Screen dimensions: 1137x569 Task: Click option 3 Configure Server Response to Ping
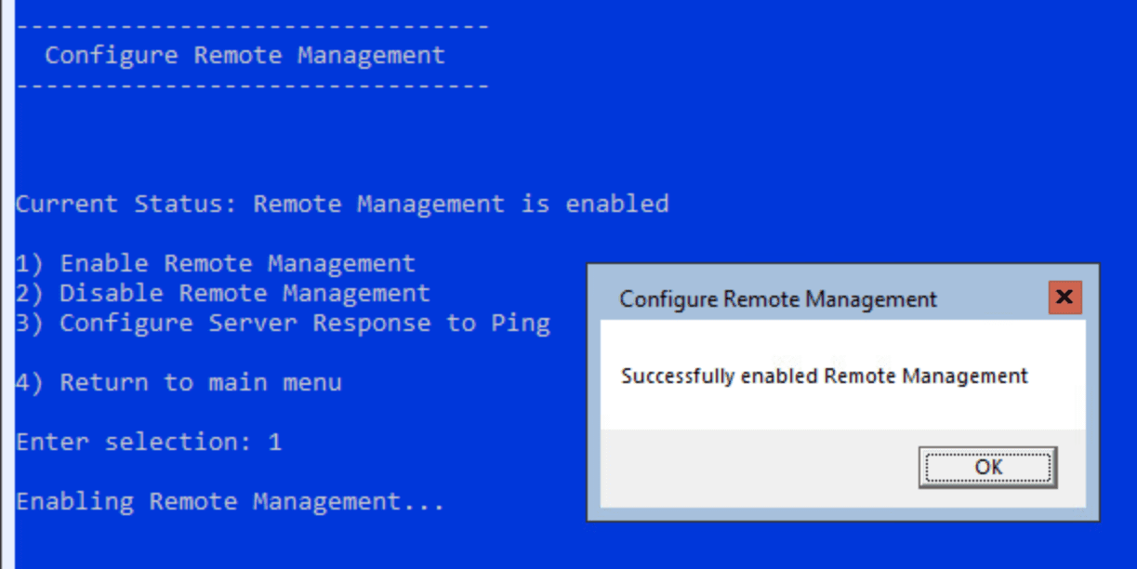click(283, 324)
